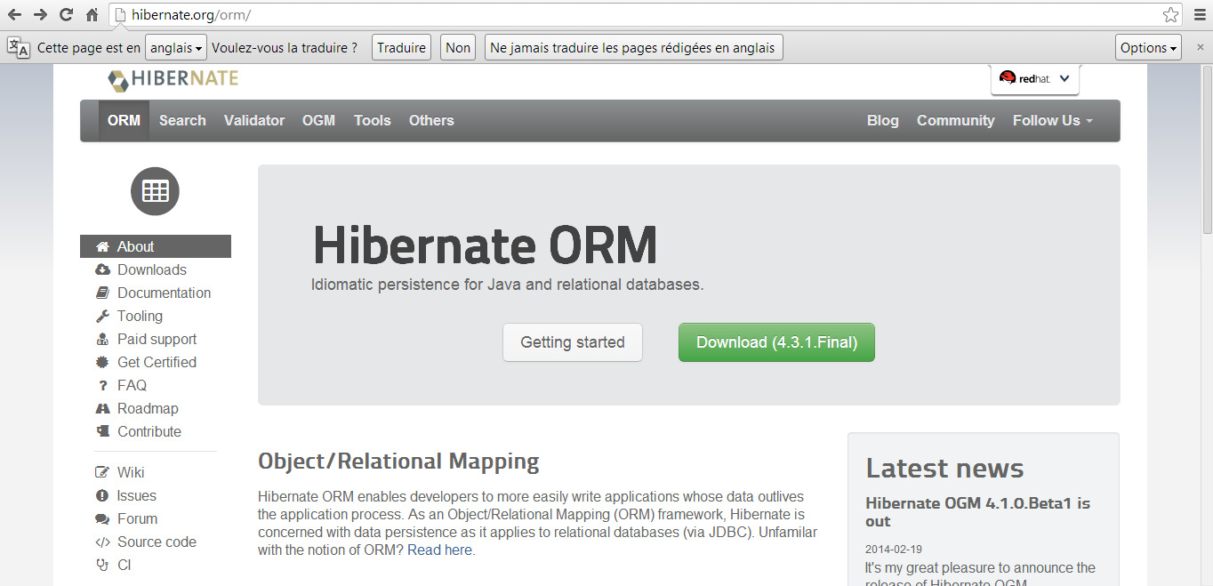
Task: Close the translation bar
Action: click(x=1200, y=47)
